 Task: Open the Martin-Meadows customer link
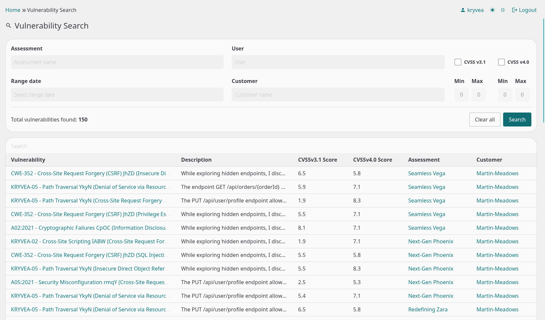pos(497,173)
